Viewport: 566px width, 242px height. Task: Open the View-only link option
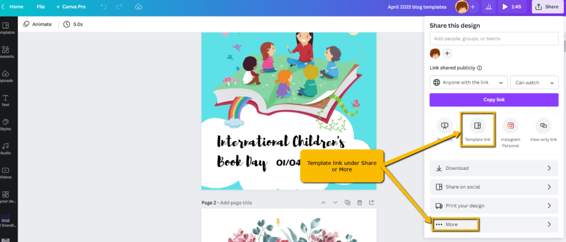pos(543,126)
